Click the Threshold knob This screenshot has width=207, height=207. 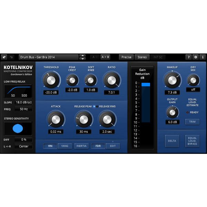[51, 80]
